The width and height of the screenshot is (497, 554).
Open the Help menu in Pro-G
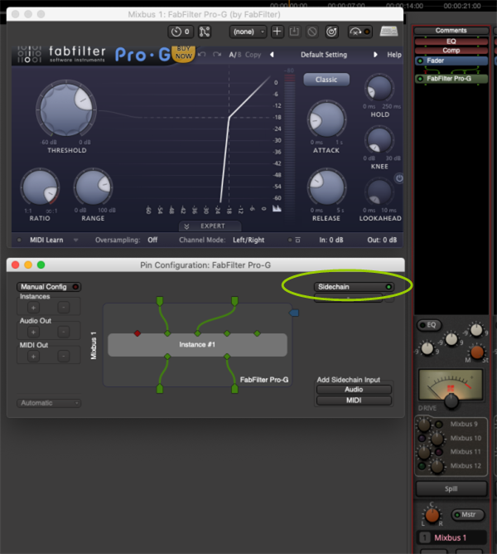click(x=394, y=55)
